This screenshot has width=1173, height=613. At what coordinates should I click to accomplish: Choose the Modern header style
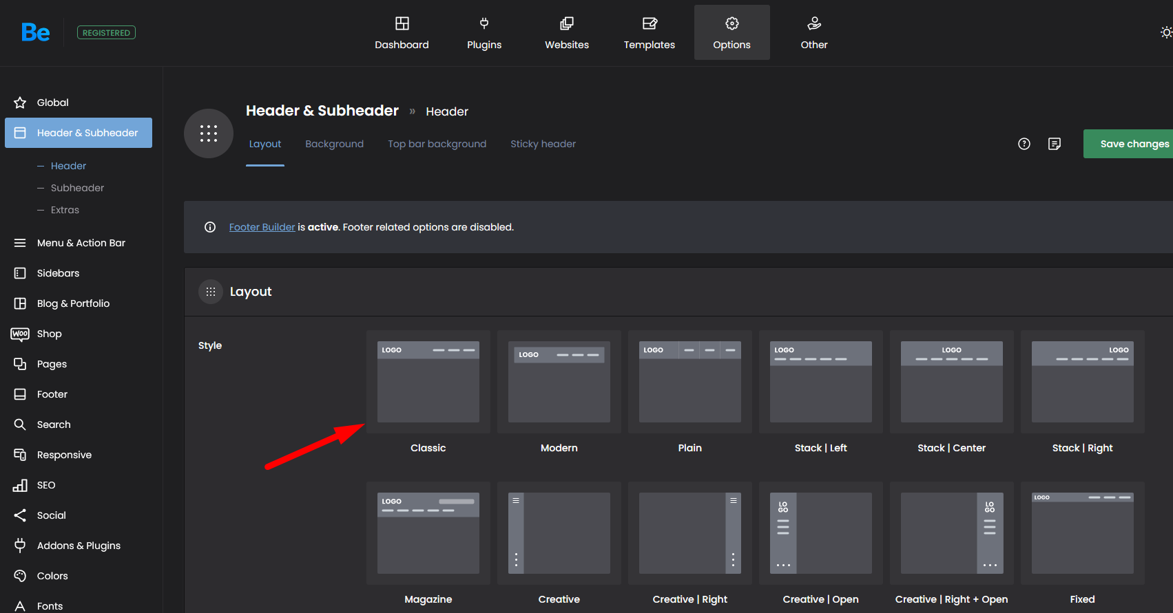(559, 382)
